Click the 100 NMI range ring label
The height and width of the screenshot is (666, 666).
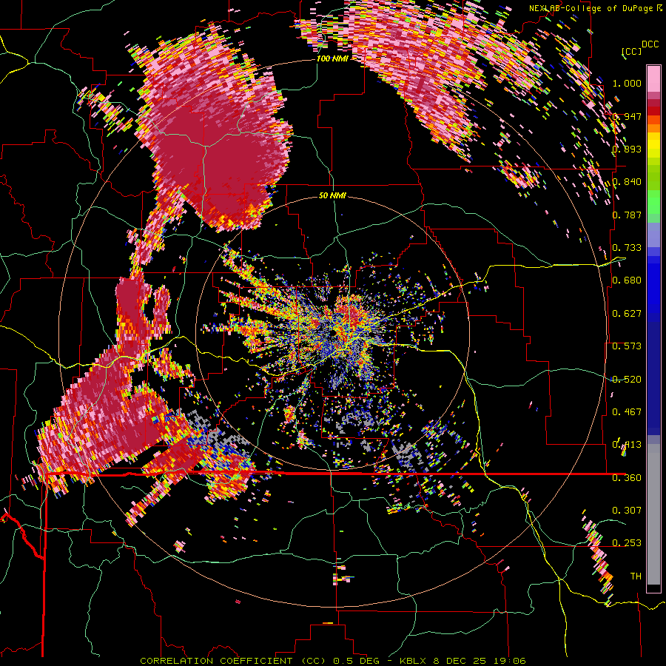pos(332,58)
